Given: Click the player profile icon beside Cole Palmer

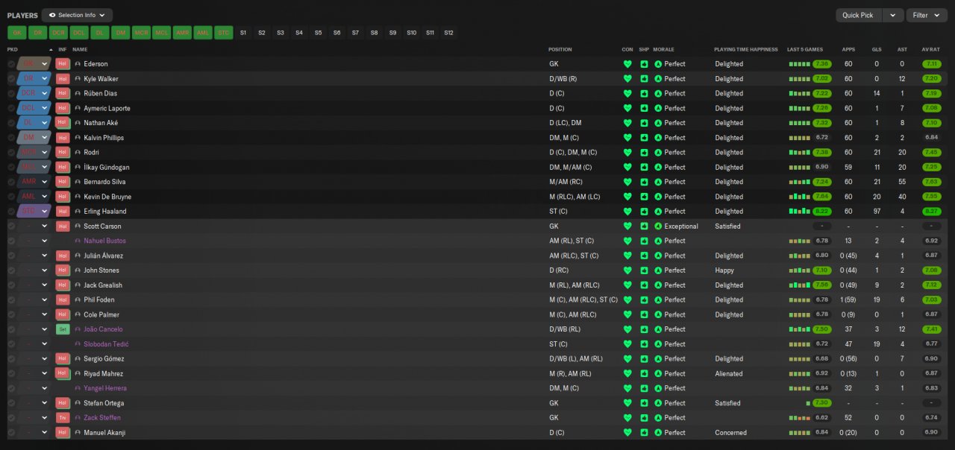Looking at the screenshot, I should click(78, 314).
